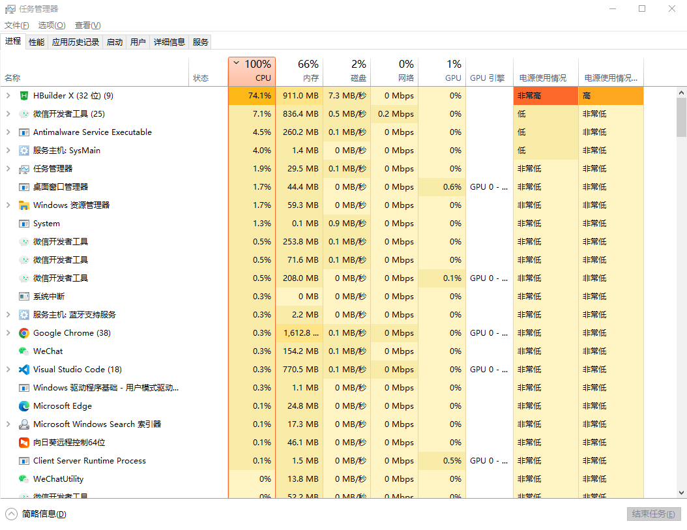Switch to the 服务 tab
Screen dimensions: 687x530
tap(200, 42)
